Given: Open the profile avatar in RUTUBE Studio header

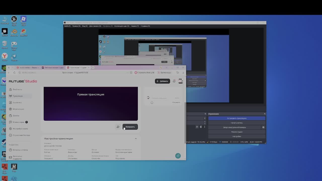Looking at the screenshot, I should point(180,81).
